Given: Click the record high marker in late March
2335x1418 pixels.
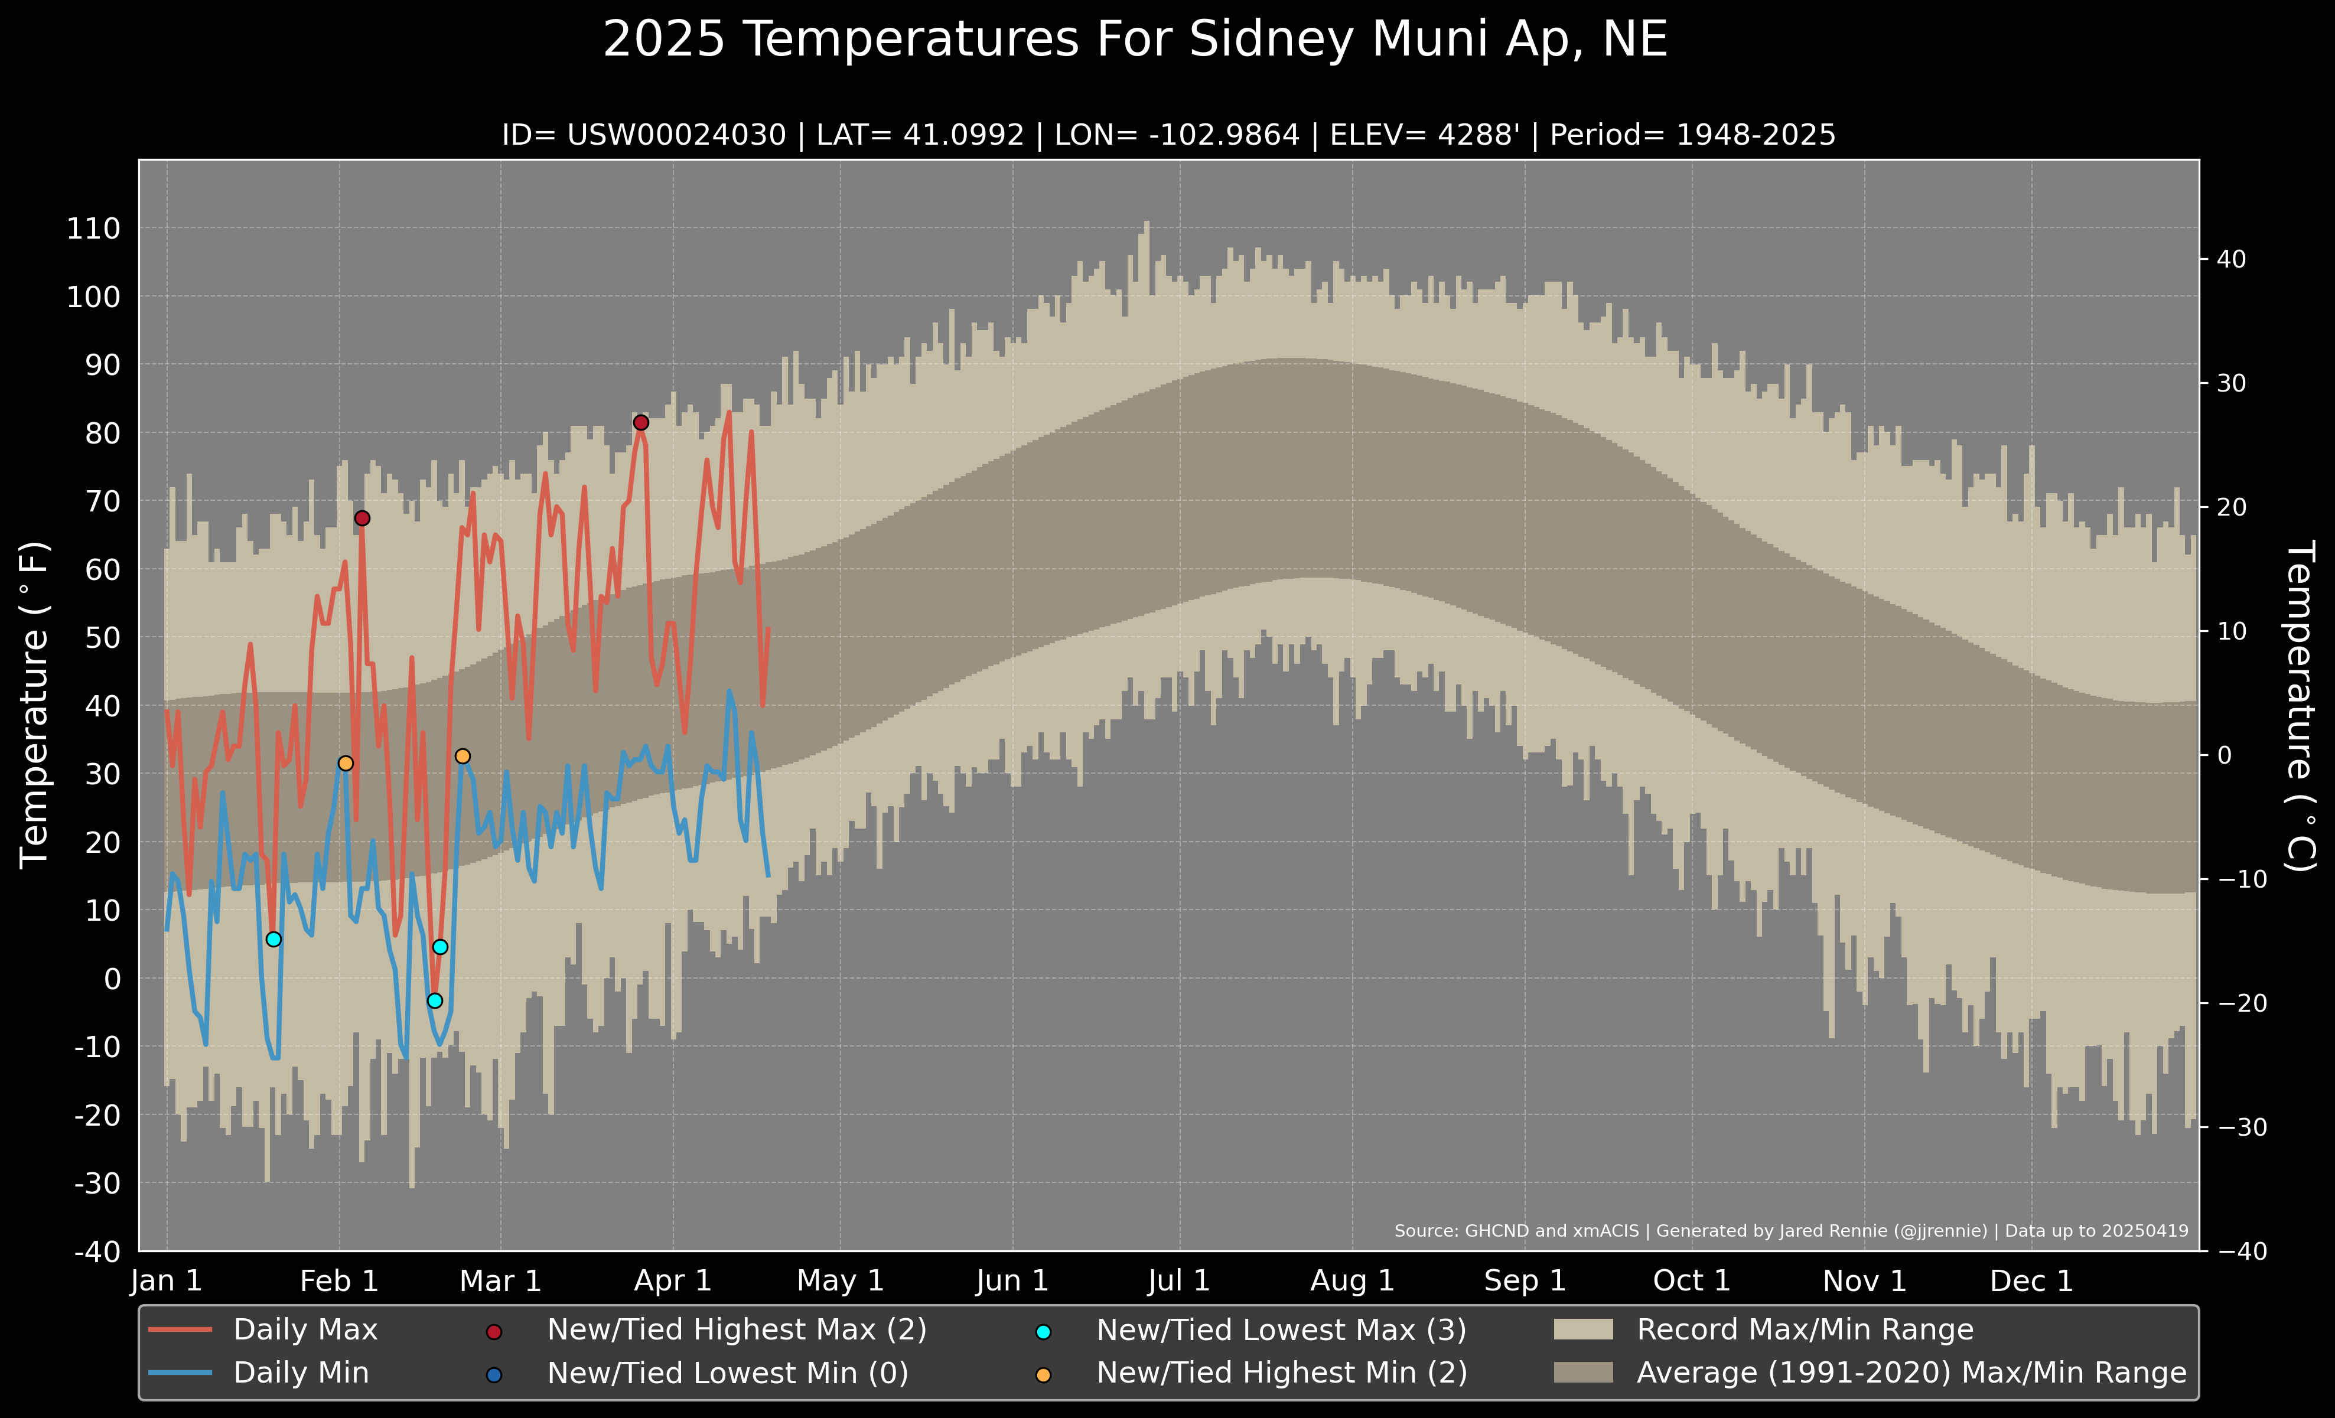Looking at the screenshot, I should pyautogui.click(x=641, y=422).
